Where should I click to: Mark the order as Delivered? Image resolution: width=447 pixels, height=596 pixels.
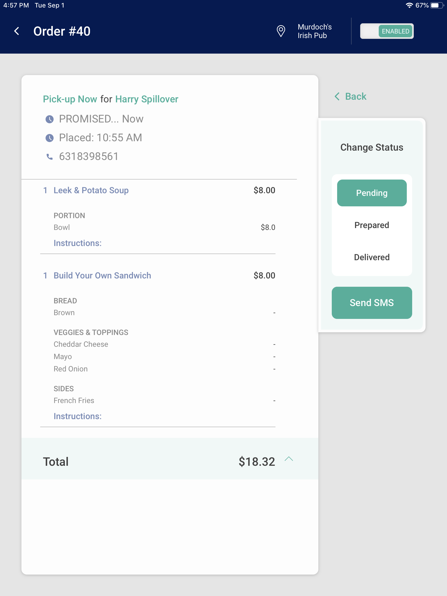371,257
